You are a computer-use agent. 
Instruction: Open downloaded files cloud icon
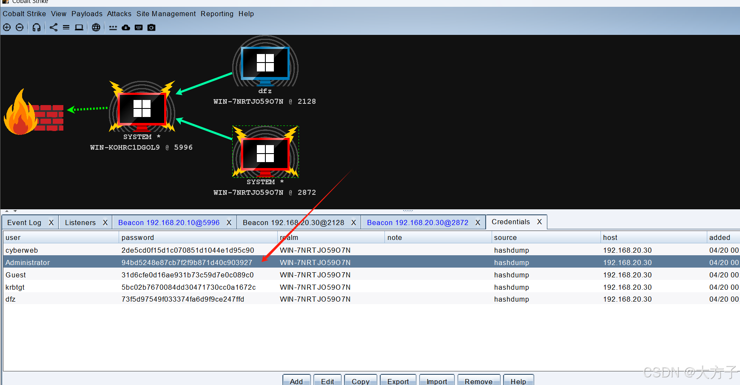126,28
